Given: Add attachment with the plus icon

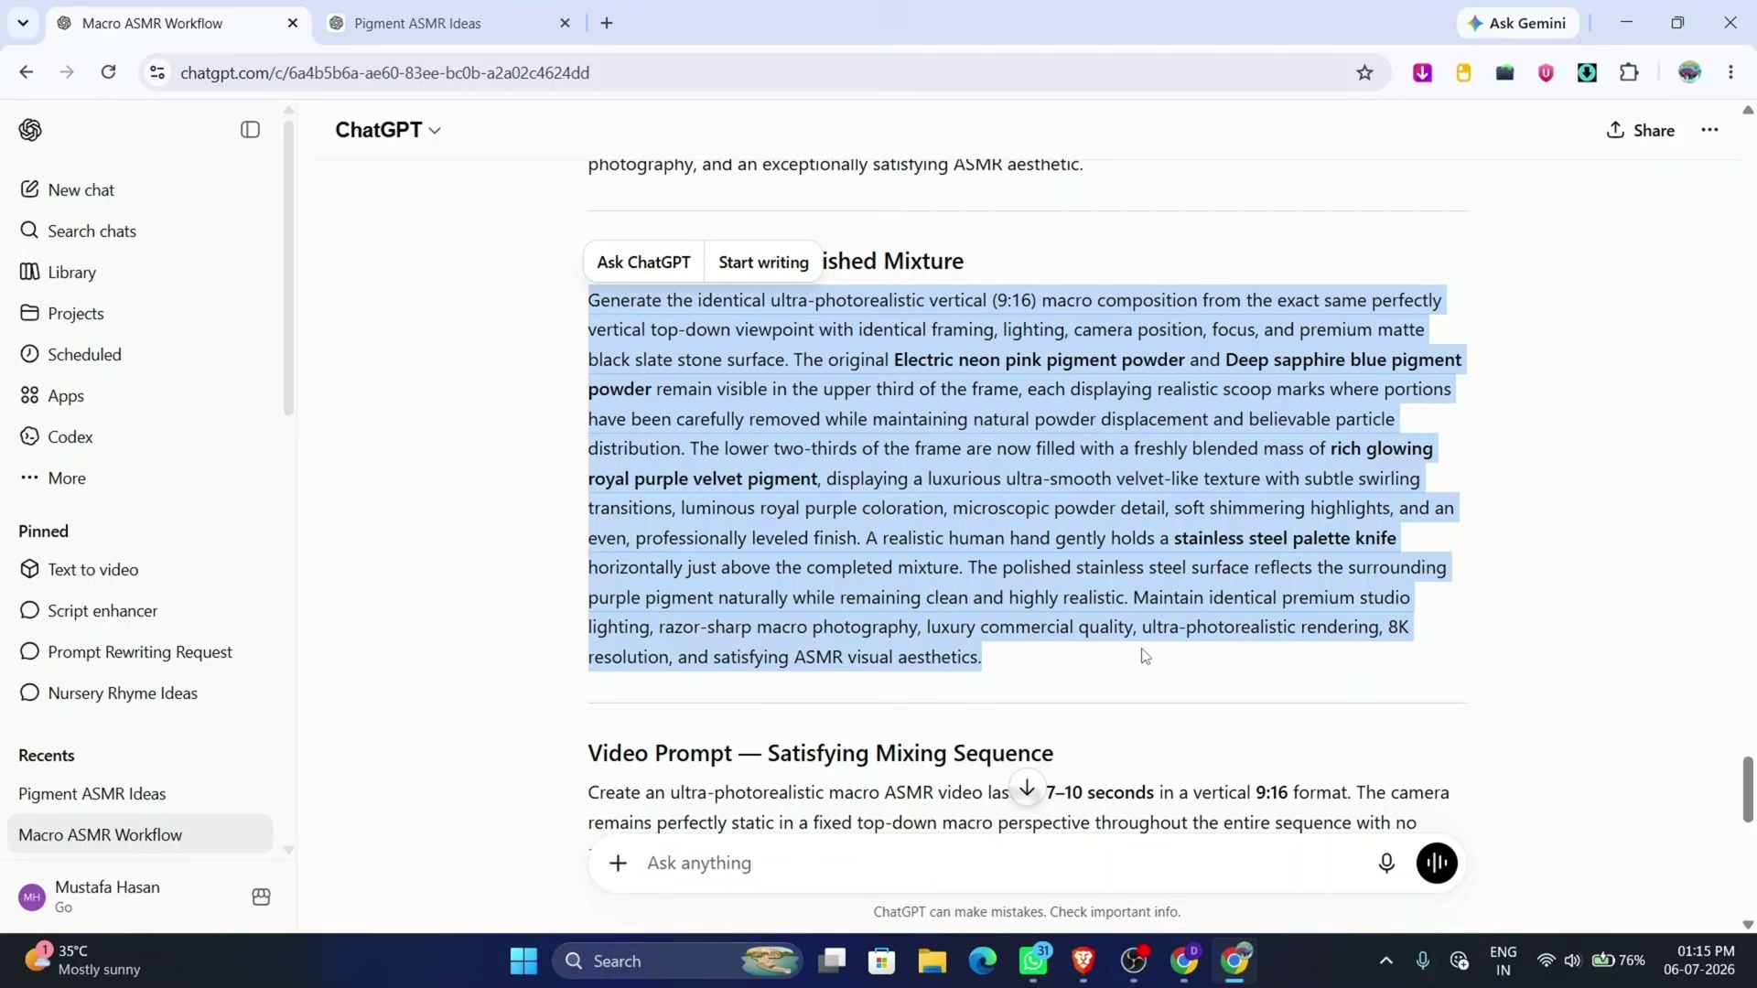Looking at the screenshot, I should pos(619,863).
